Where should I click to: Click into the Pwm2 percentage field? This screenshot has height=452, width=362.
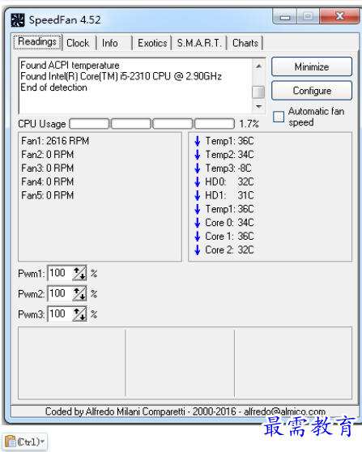tap(60, 293)
